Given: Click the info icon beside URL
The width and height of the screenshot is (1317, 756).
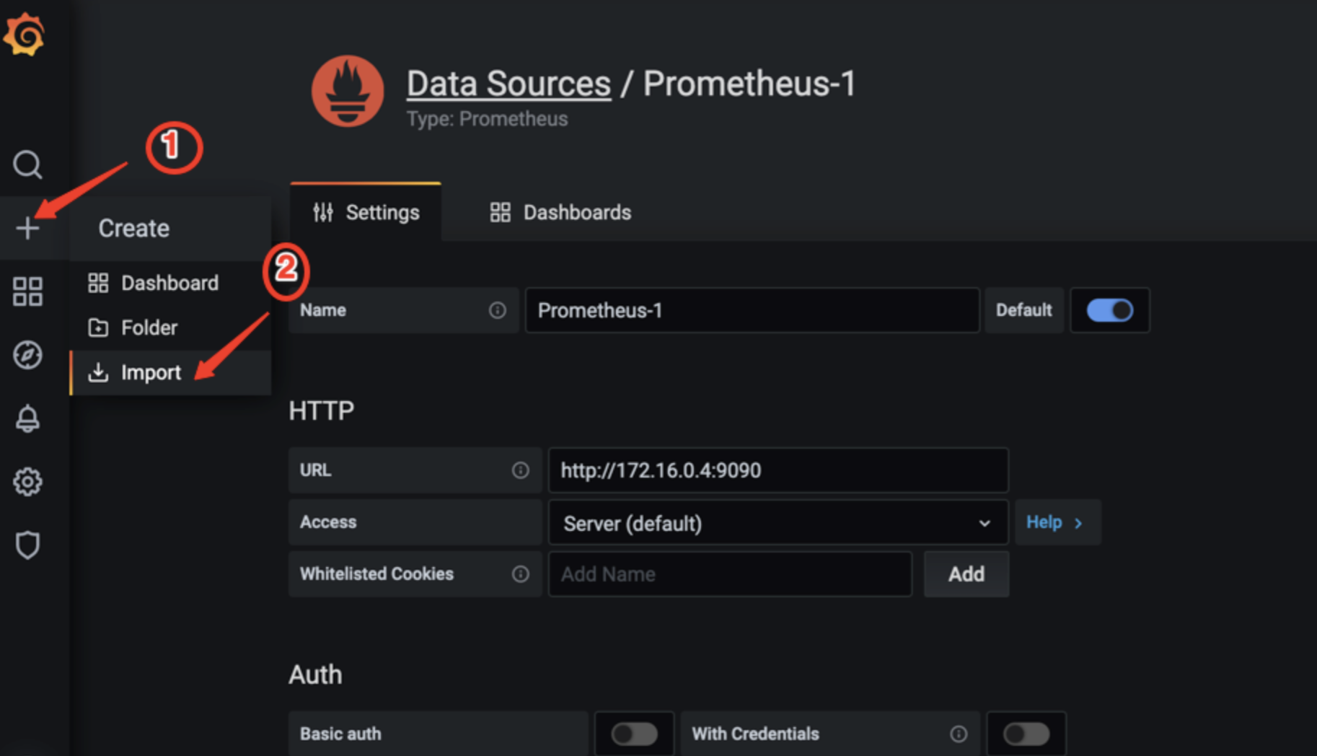Looking at the screenshot, I should pos(520,470).
